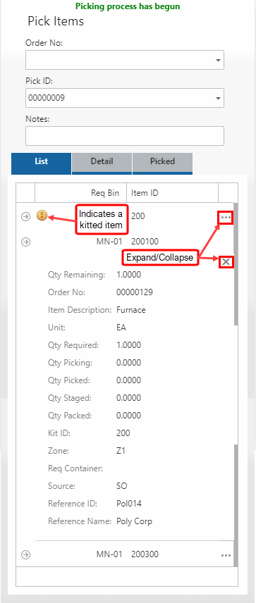The image size is (256, 603).
Task: Click the MN-01 bin for item 200100
Action: click(109, 242)
